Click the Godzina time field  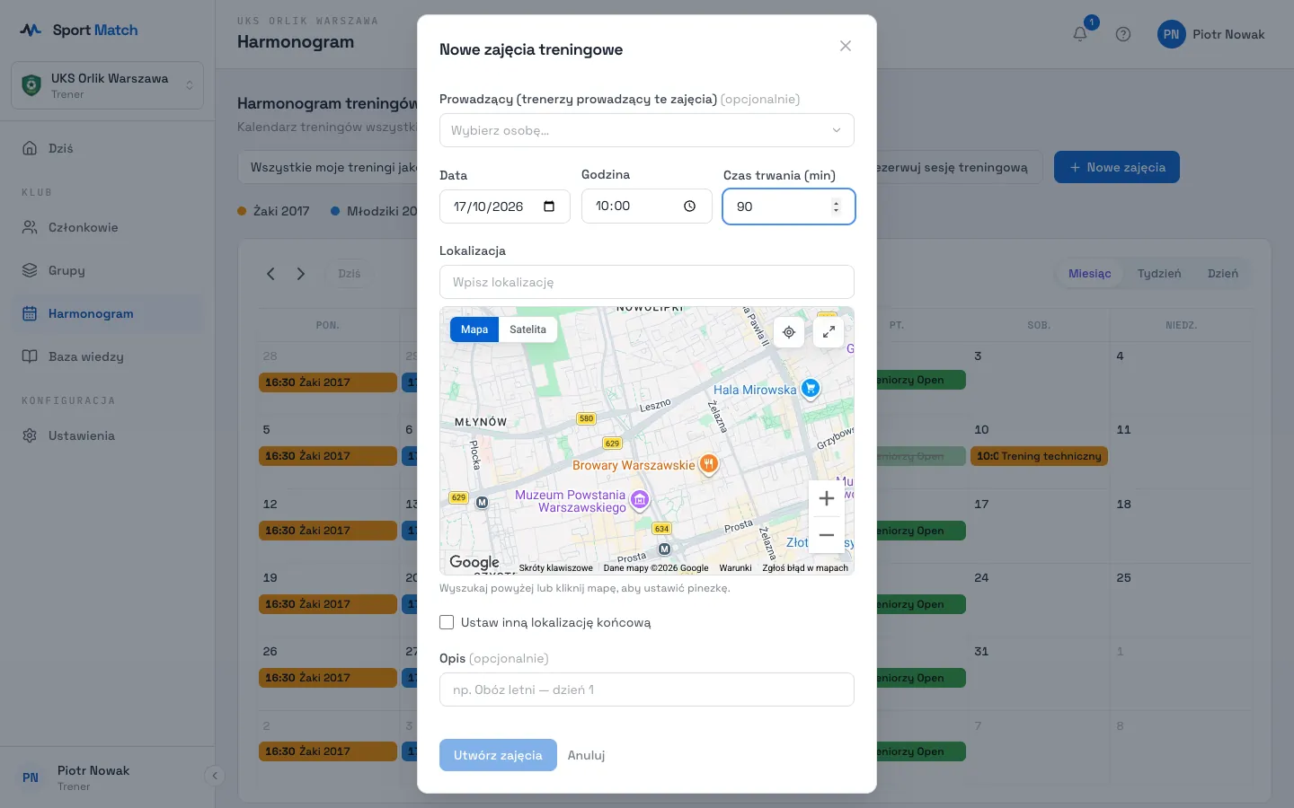(647, 206)
